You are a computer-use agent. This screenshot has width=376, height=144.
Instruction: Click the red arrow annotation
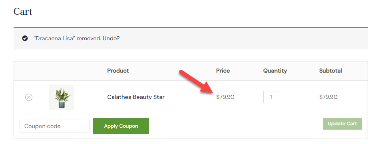(x=196, y=81)
